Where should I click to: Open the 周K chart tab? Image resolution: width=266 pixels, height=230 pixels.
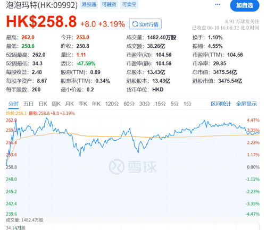coord(56,104)
